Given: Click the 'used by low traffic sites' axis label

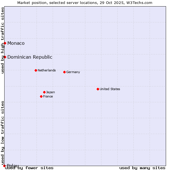Looking at the screenshot, I should pos(3,133).
